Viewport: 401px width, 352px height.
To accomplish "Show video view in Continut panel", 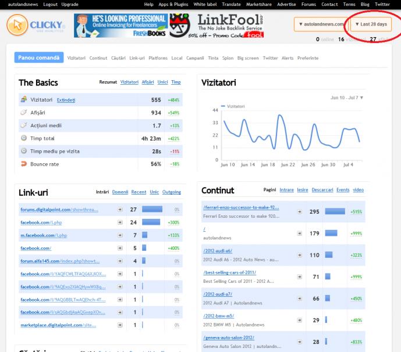I will pos(359,190).
